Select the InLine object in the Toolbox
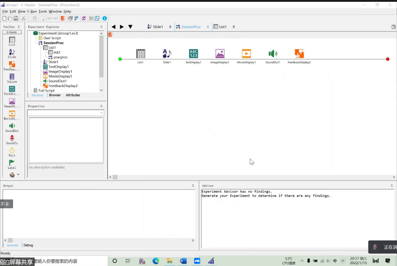This screenshot has width=397, height=266. point(12,77)
